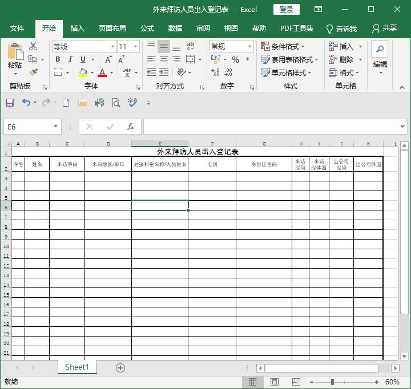Apply comma style
The width and height of the screenshot is (411, 389).
[x=247, y=59]
